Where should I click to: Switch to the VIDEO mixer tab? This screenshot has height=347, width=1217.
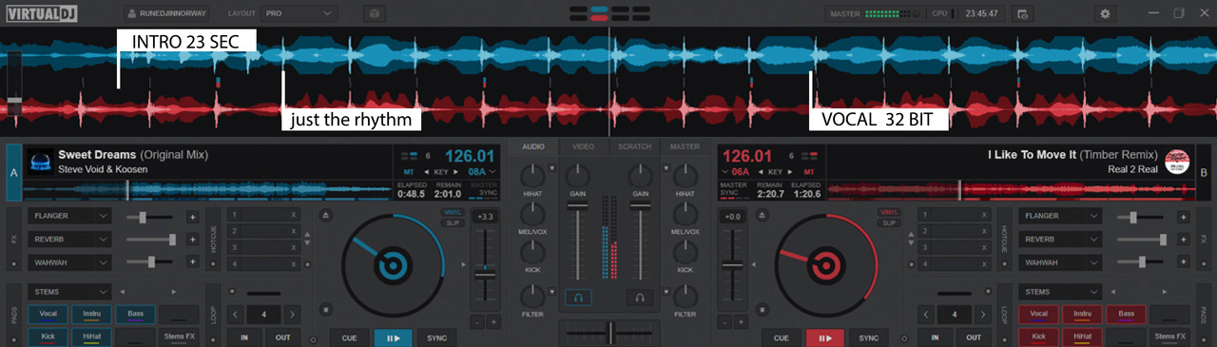[583, 146]
